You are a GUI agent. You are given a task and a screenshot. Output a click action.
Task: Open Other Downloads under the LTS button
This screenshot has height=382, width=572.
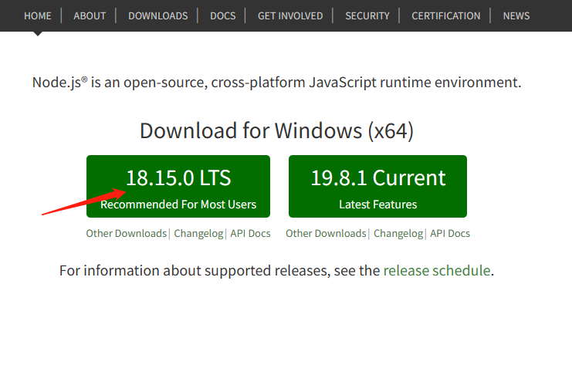(x=127, y=234)
